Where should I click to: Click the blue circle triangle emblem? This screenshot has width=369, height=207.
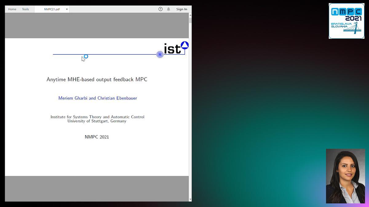(x=184, y=45)
